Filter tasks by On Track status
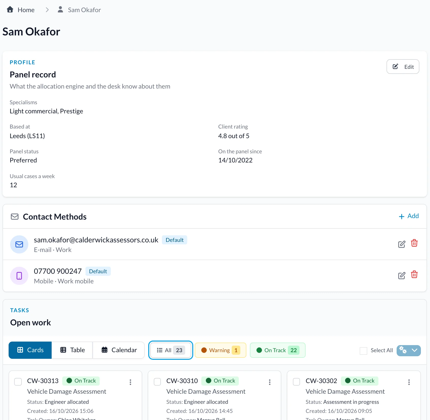The image size is (430, 420). tap(277, 350)
